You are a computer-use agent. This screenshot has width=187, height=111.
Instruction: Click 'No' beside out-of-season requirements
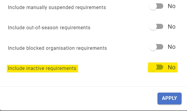point(172,27)
